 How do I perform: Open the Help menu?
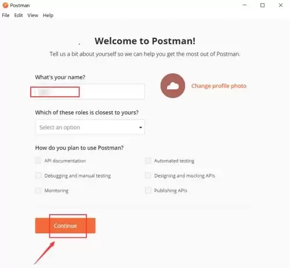pyautogui.click(x=48, y=15)
